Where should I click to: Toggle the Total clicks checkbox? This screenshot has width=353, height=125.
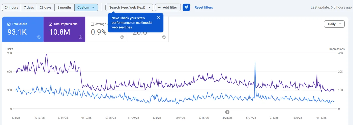tap(9, 24)
